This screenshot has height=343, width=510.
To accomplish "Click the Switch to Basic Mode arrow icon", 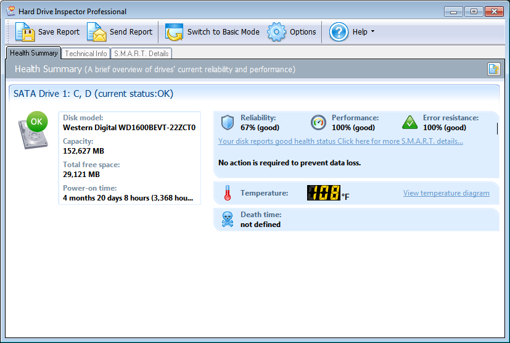I will 174,32.
